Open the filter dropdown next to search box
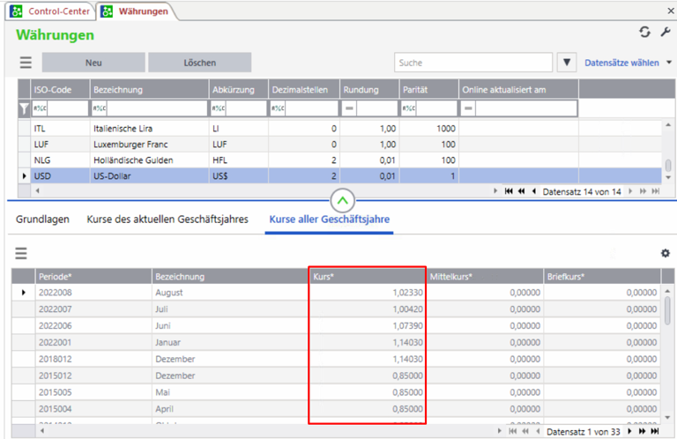This screenshot has width=677, height=439. [567, 63]
